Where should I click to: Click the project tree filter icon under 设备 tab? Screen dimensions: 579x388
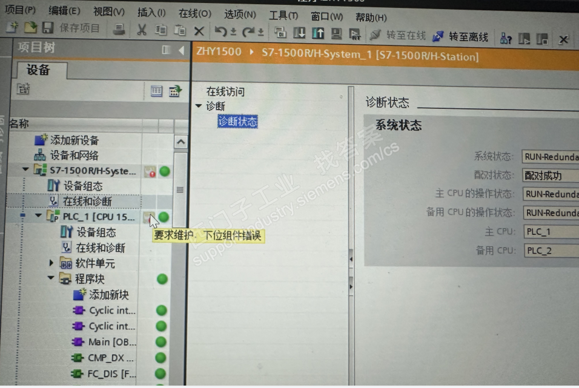coord(23,89)
